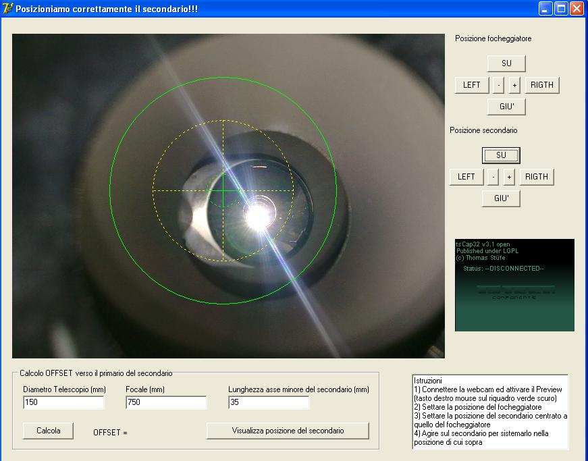
Task: Click Visualizza posizione del secondario button
Action: [288, 431]
